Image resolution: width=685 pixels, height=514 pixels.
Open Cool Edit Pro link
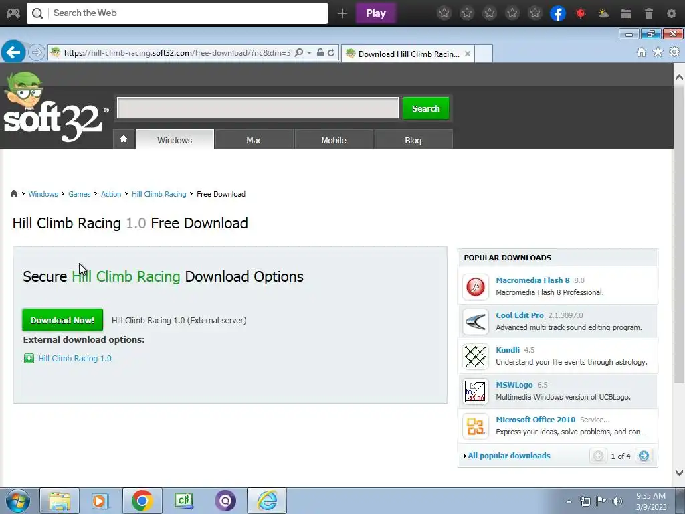click(x=519, y=315)
